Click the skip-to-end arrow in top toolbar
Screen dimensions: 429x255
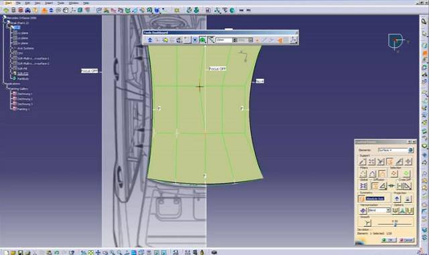tap(249, 11)
